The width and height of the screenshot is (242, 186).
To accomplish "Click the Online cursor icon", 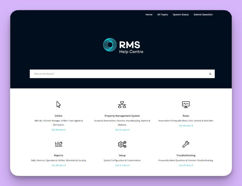I will (x=59, y=104).
